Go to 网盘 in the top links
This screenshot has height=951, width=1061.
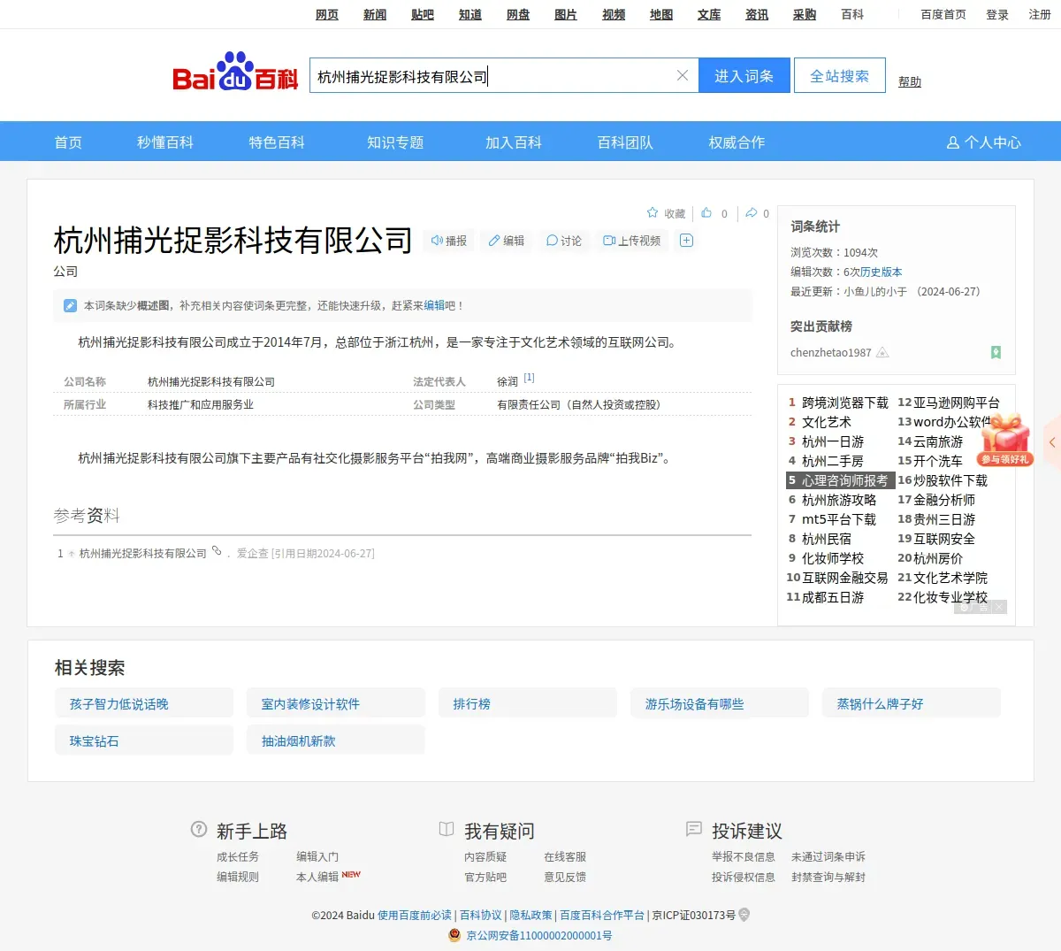pos(518,14)
